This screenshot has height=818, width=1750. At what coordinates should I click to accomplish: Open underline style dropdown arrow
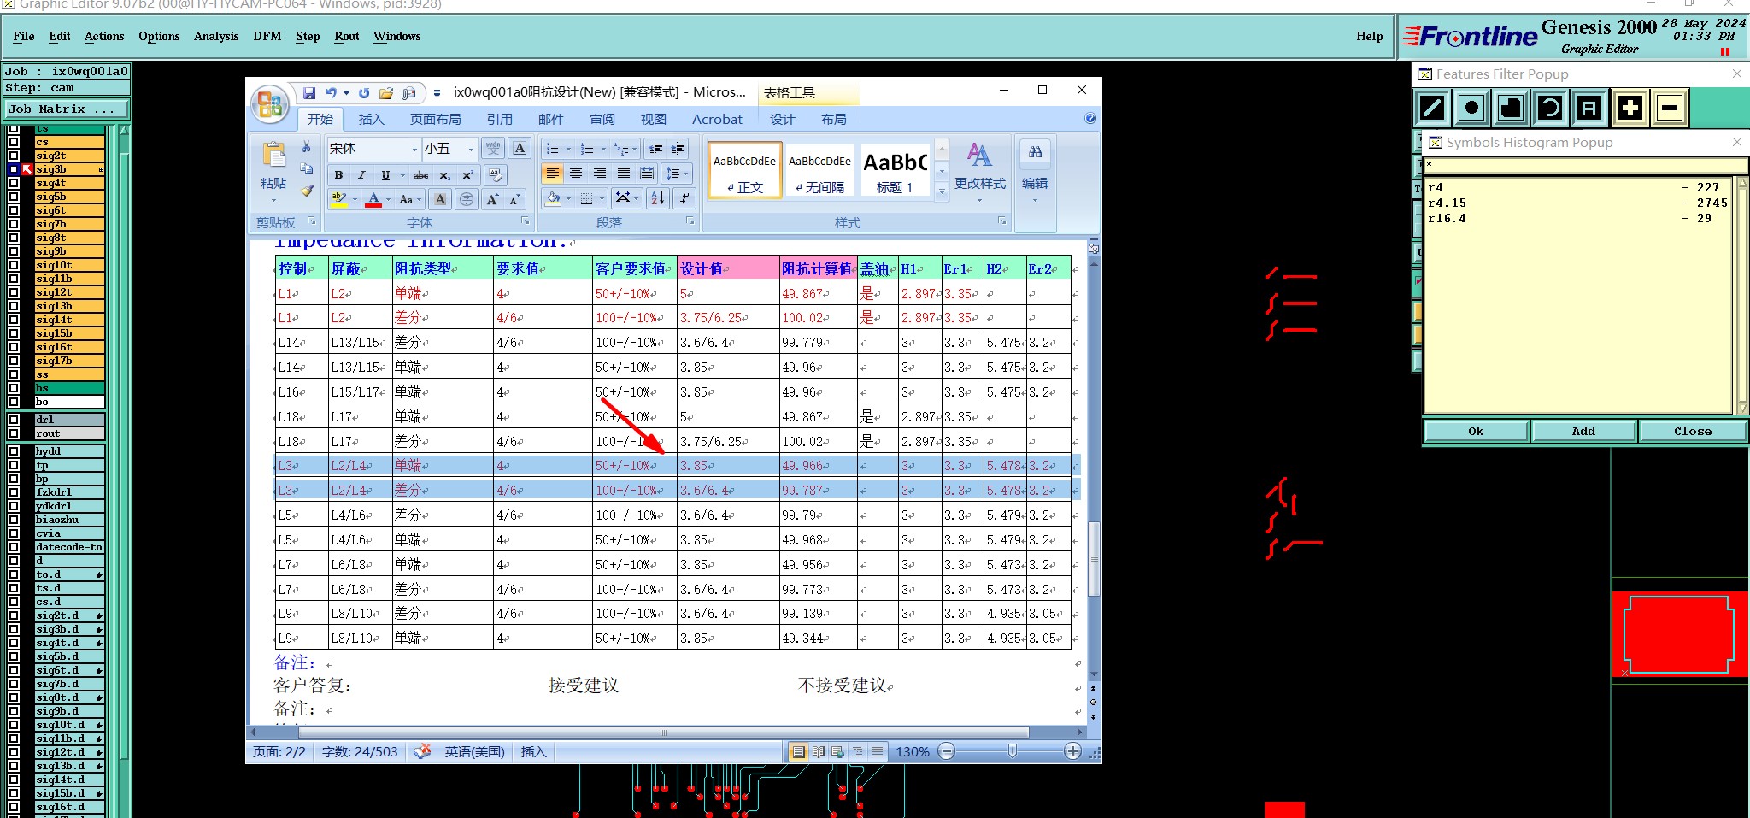click(402, 174)
